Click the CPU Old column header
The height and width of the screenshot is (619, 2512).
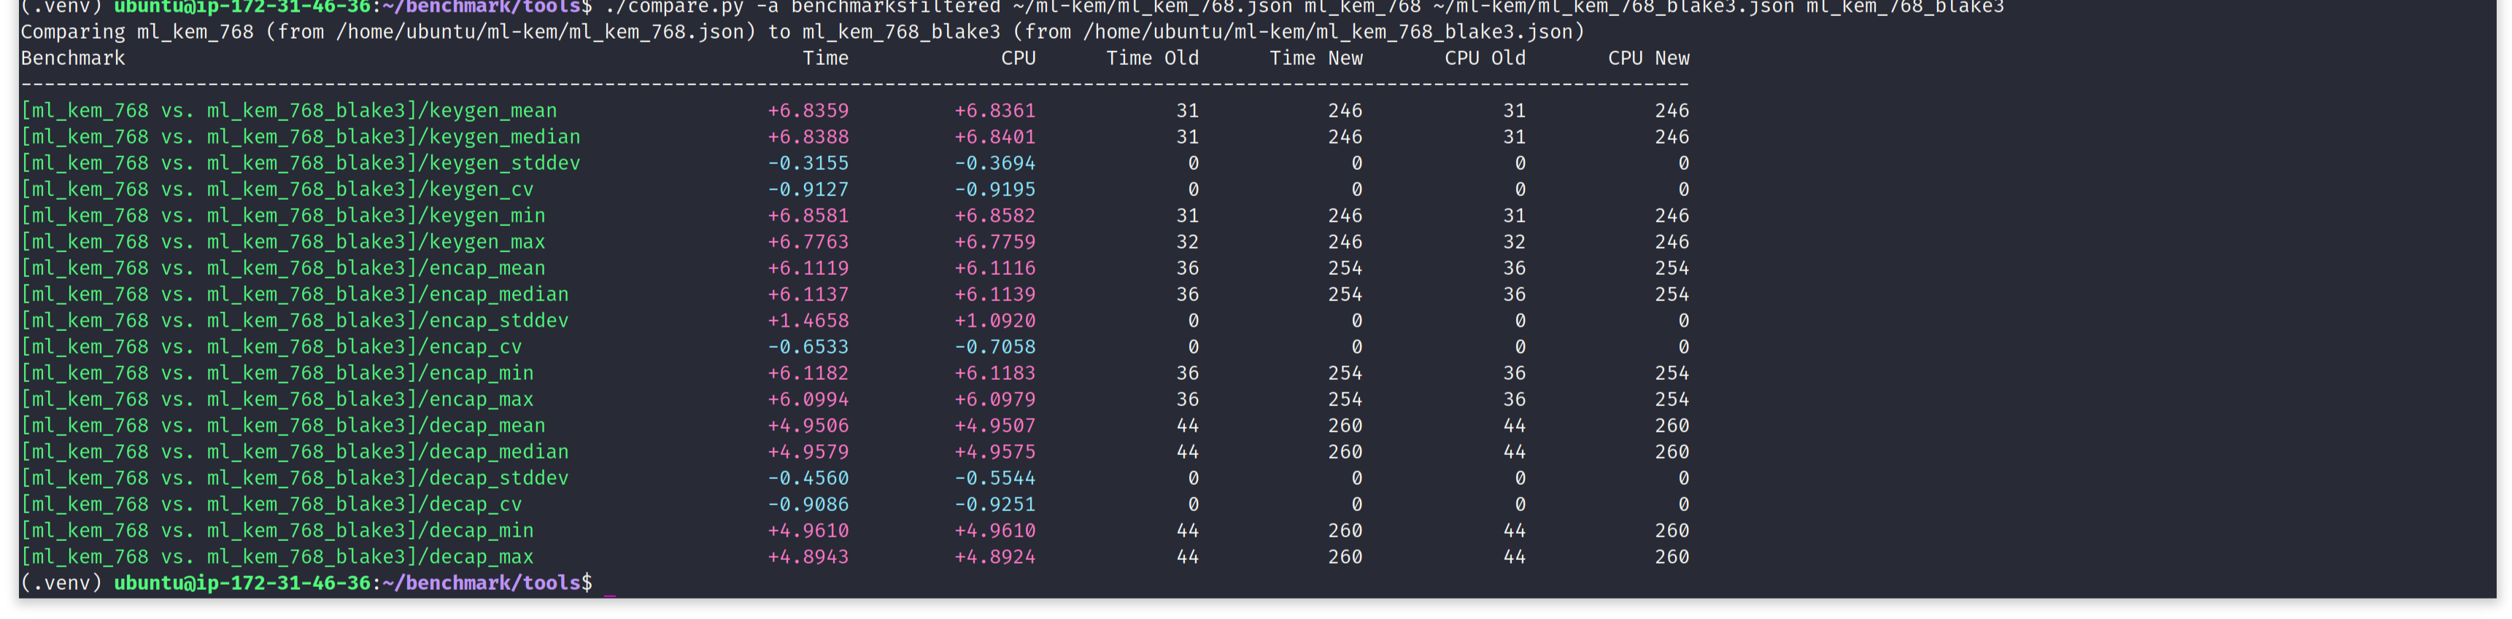[x=1484, y=58]
